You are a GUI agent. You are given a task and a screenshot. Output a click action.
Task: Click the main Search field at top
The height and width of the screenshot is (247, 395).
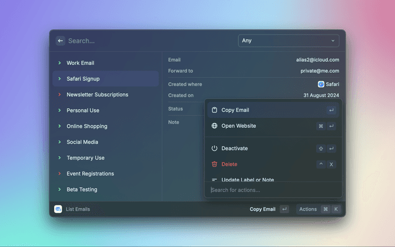coord(148,41)
